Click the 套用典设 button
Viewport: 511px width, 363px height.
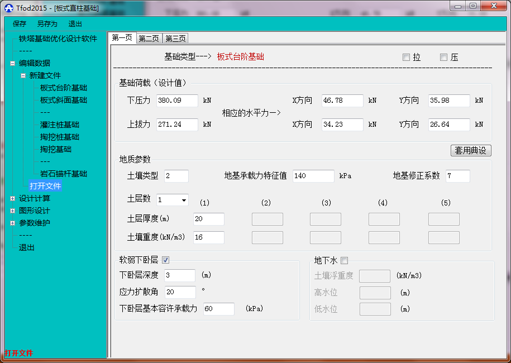click(471, 150)
